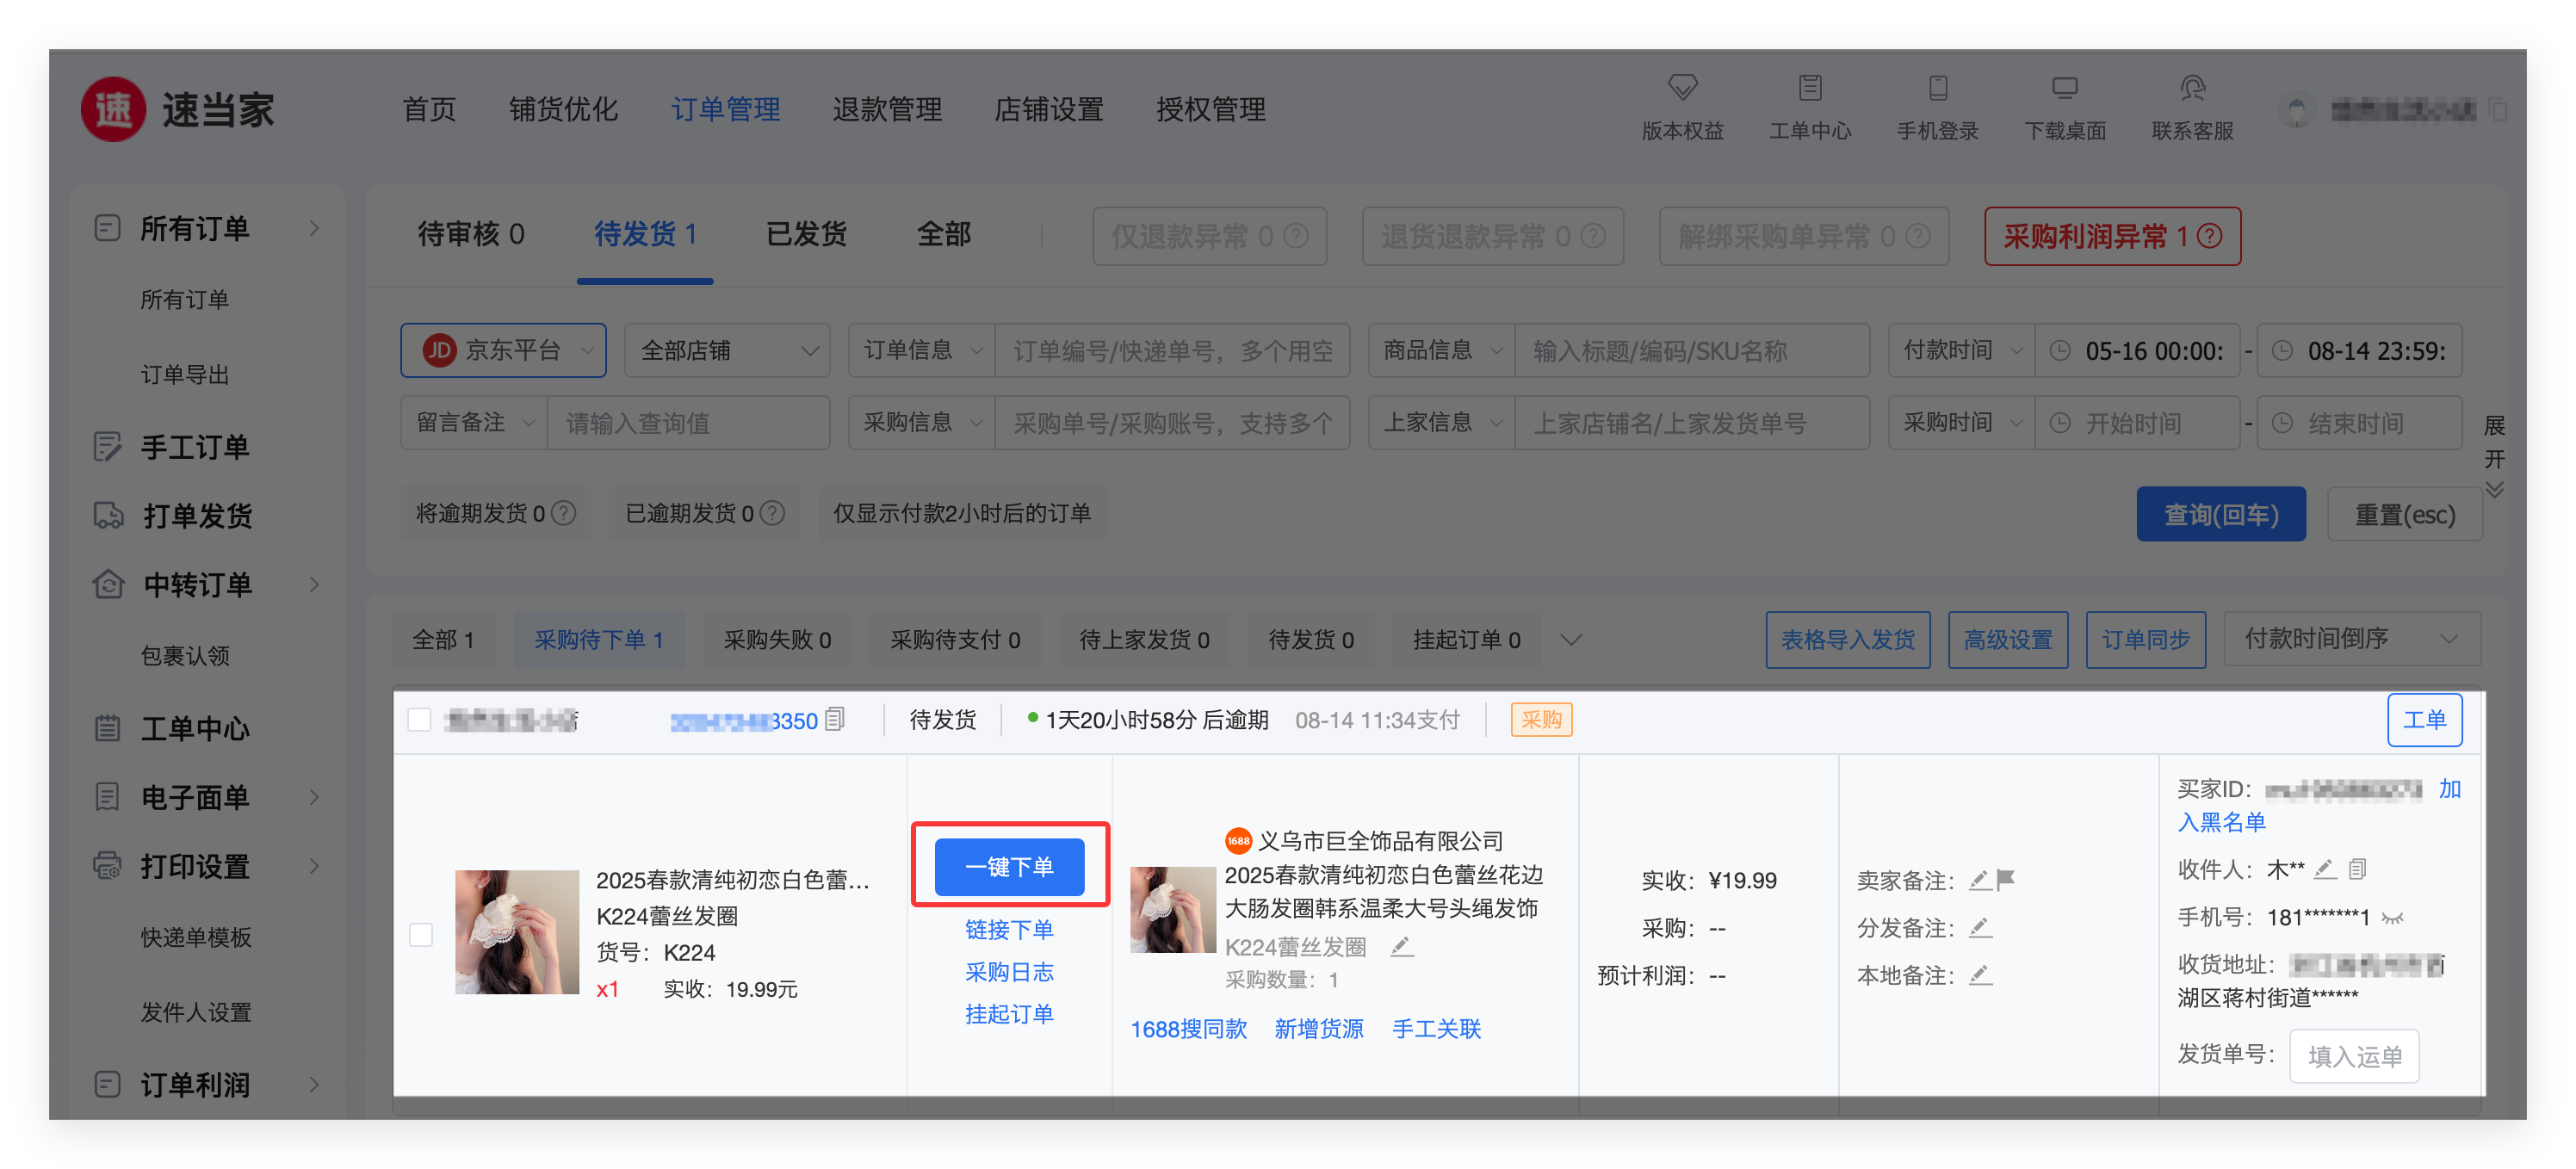The width and height of the screenshot is (2576, 1169).
Task: Reveal hidden phone number eye icon
Action: click(2393, 918)
